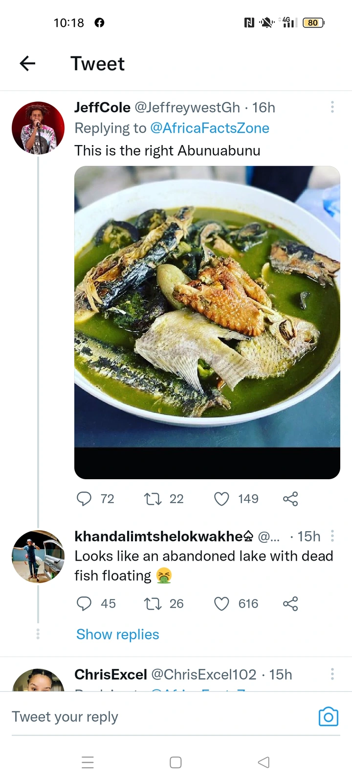Open more options on khandalimtshelokwakhe's reply
Screen dimensions: 352x784
(332, 536)
